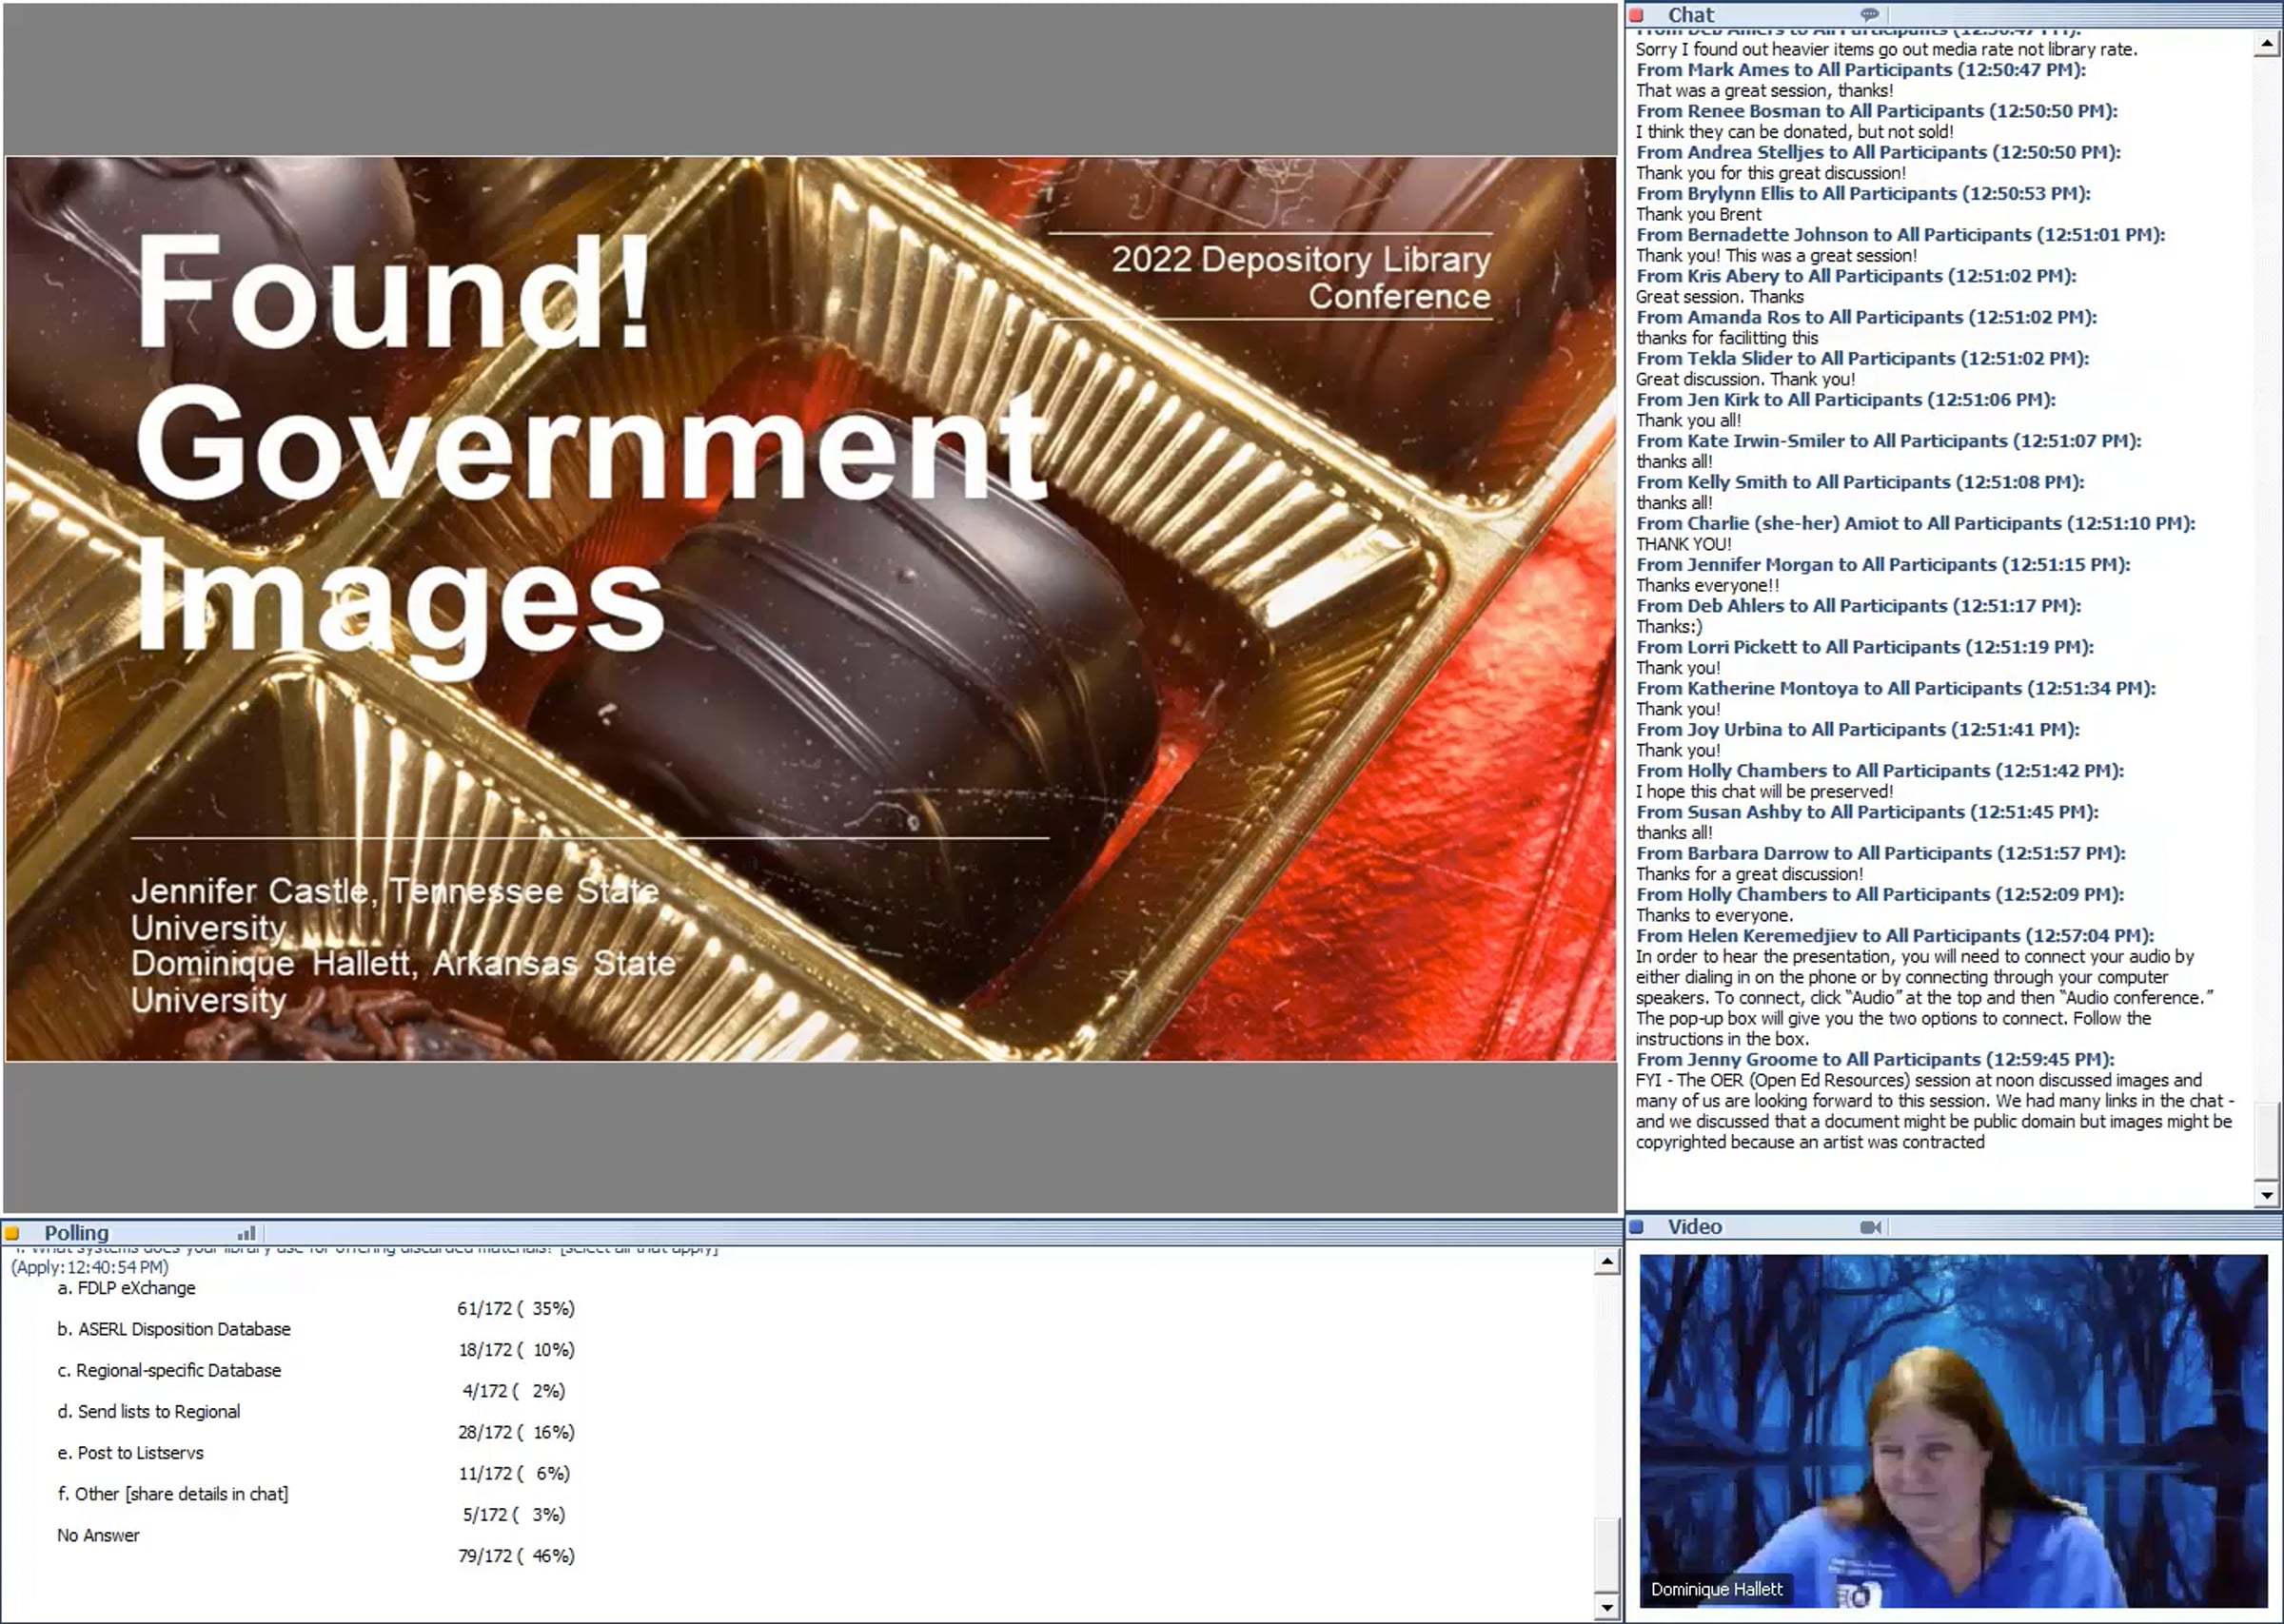The width and height of the screenshot is (2284, 1624).
Task: Click 'From Amanda Ros to All Participants' chat header
Action: [1866, 317]
